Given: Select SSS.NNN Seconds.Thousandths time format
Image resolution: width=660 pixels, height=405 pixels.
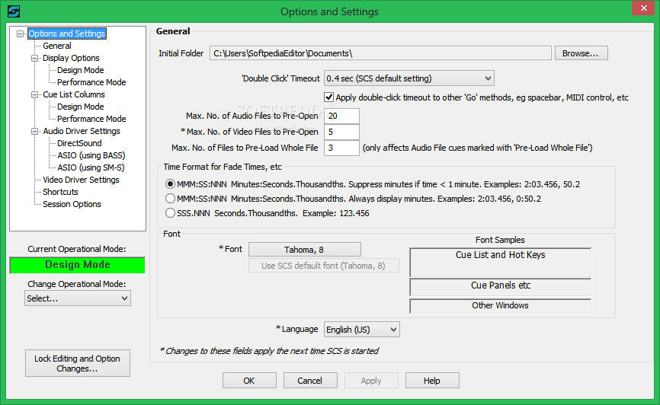Looking at the screenshot, I should (x=170, y=213).
